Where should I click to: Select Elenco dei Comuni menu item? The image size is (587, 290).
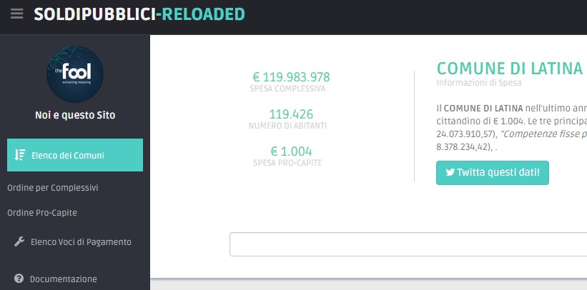(x=75, y=155)
